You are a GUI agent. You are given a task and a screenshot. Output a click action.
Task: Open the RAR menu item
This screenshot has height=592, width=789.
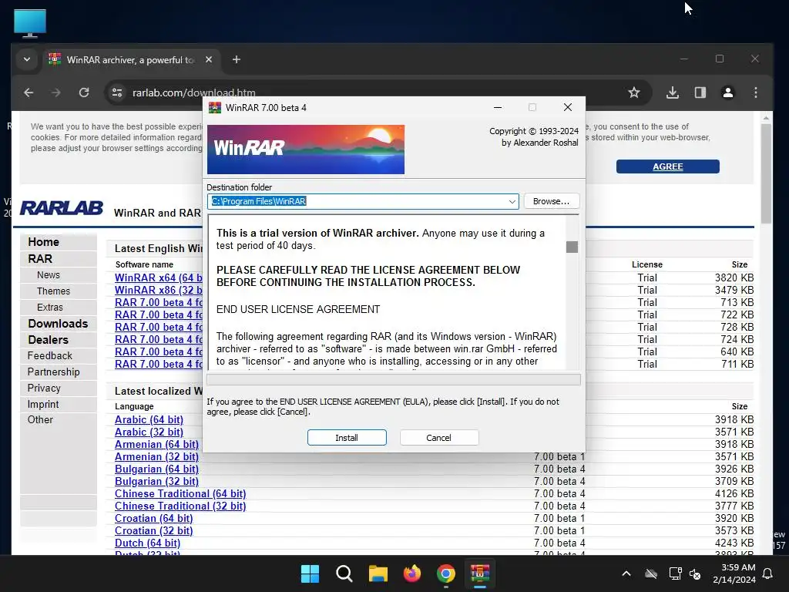pos(40,259)
